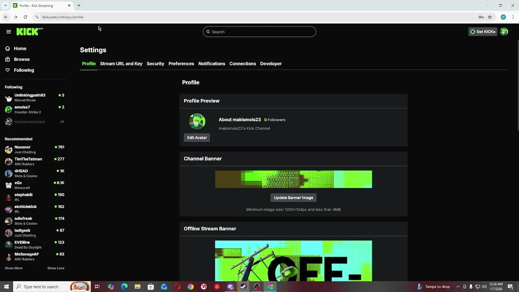The width and height of the screenshot is (519, 292).
Task: Switch to the Security tab
Action: pyautogui.click(x=155, y=64)
